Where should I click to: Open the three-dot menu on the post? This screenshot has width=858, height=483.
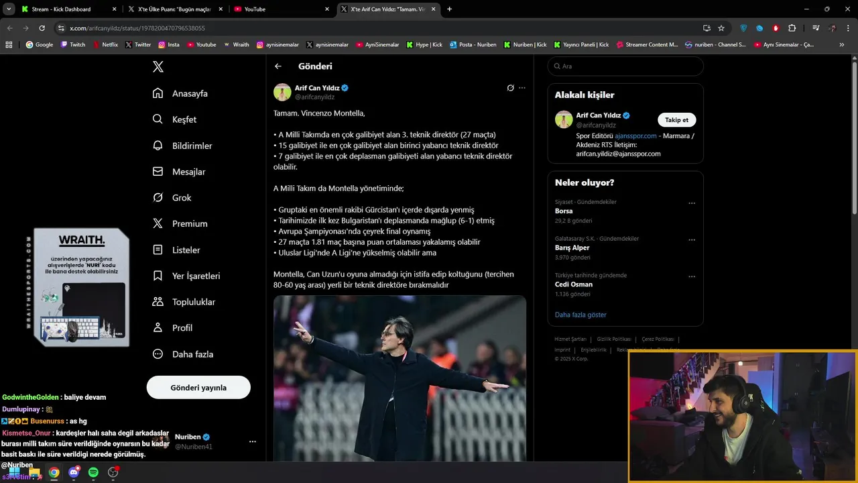click(x=522, y=88)
